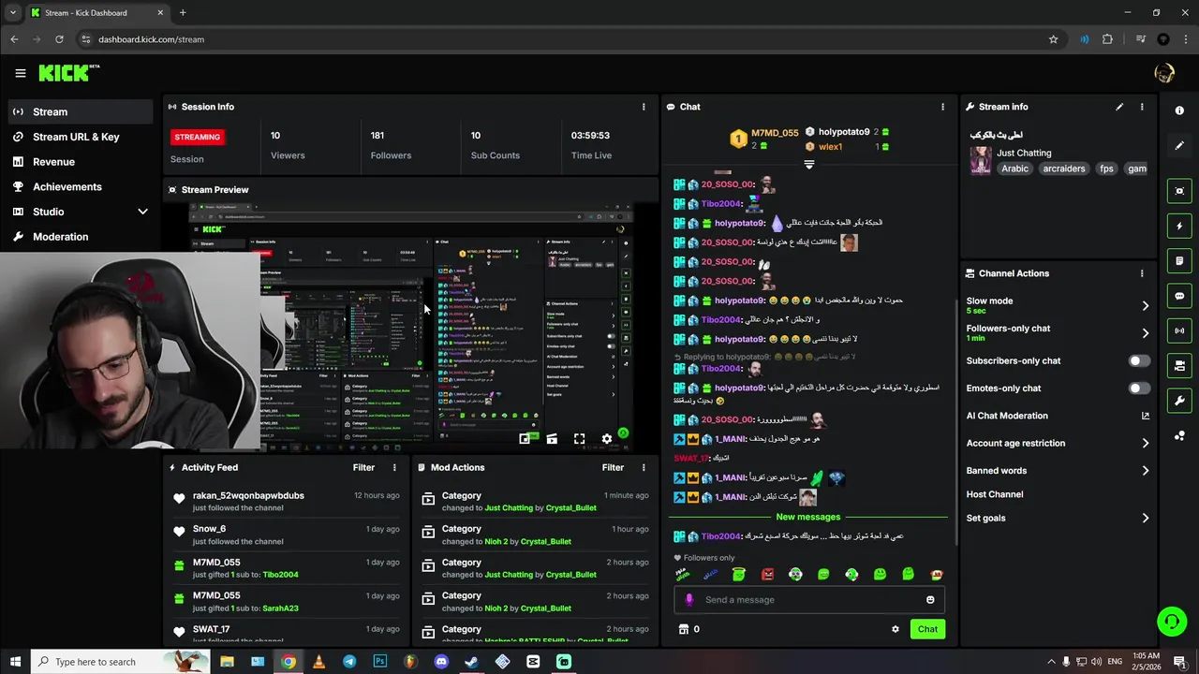Click the Just Chatting category thumbnail
This screenshot has height=674, width=1199.
click(981, 160)
